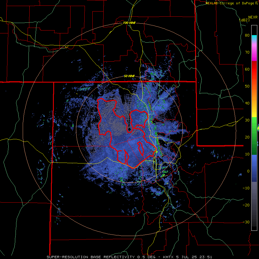259x259 pixels.
Task: Click the -20 value on the dBZ scale
Action: coord(246,205)
